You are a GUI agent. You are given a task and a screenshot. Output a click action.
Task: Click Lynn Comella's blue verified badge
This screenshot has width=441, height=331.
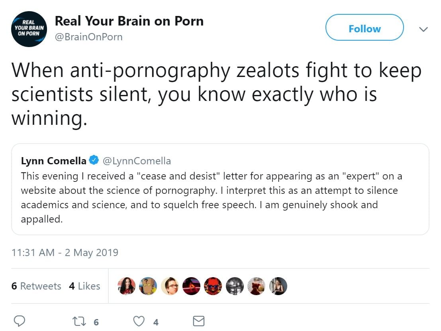click(94, 161)
